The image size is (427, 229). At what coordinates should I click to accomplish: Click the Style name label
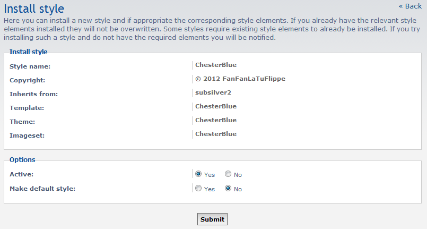coord(30,66)
